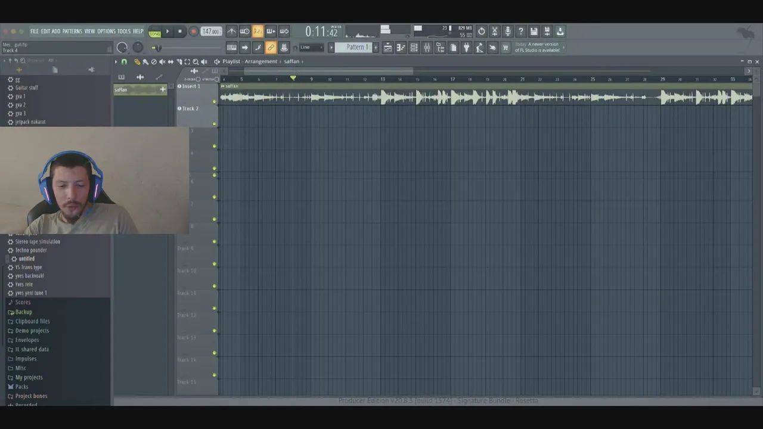The width and height of the screenshot is (763, 429).
Task: Toggle the highlighted link-to-controller icon
Action: [x=271, y=48]
